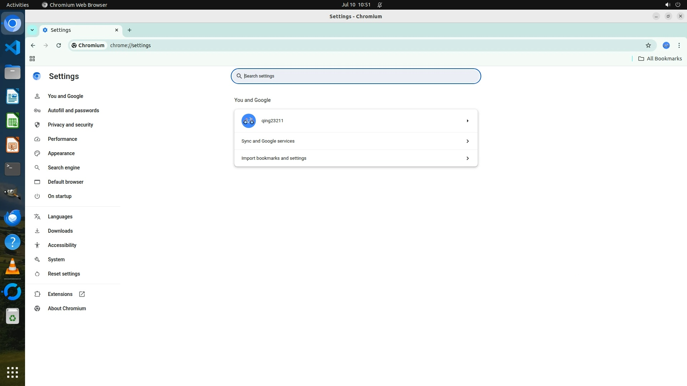The width and height of the screenshot is (687, 386).
Task: Go to Appearance settings section
Action: coord(61,153)
